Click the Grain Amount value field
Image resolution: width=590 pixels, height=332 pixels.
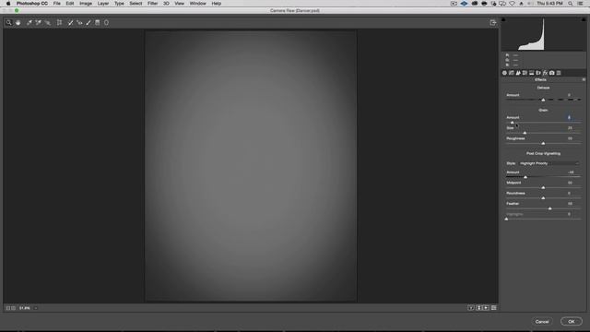(x=571, y=117)
